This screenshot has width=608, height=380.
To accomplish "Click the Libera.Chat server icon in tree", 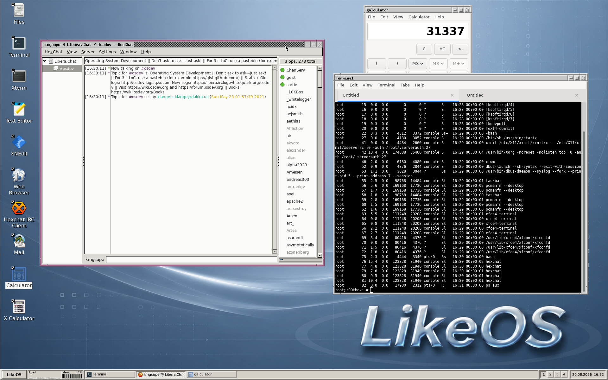I will click(51, 61).
